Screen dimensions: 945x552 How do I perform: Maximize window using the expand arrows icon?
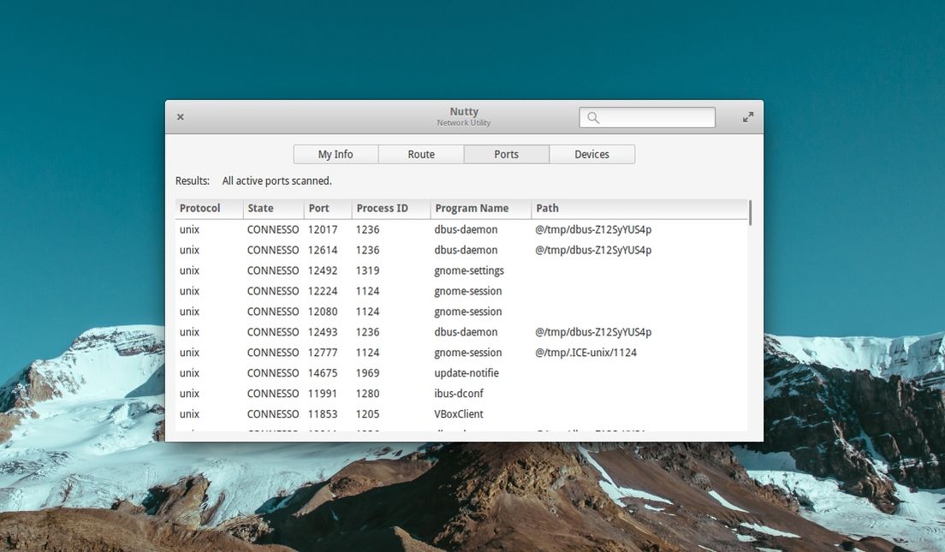click(747, 117)
